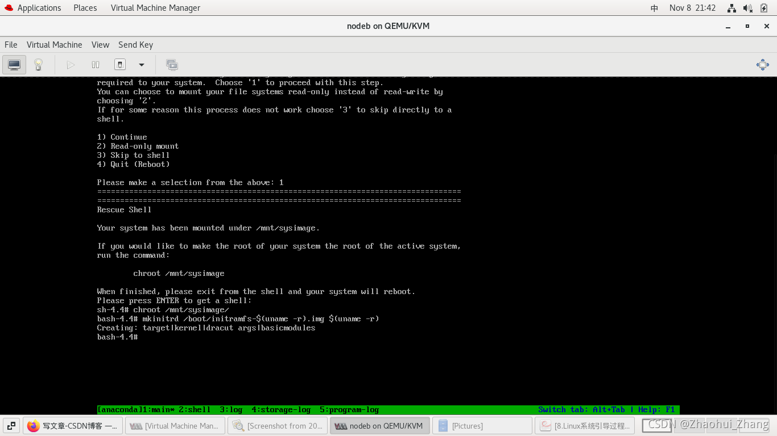Open the Send Key menu
The image size is (777, 436).
coord(135,45)
